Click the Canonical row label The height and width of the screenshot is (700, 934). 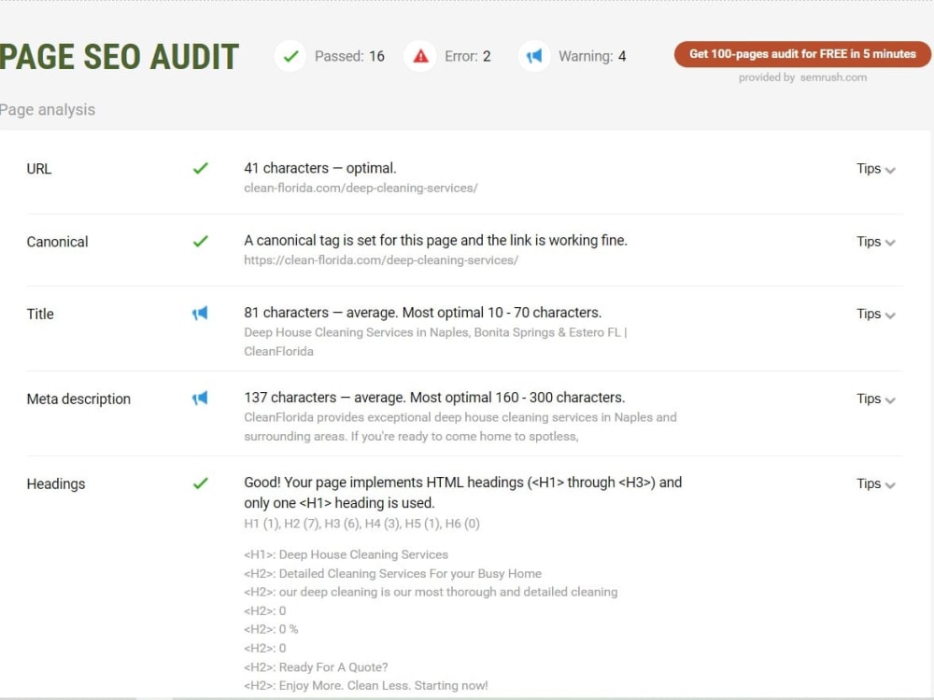click(57, 242)
